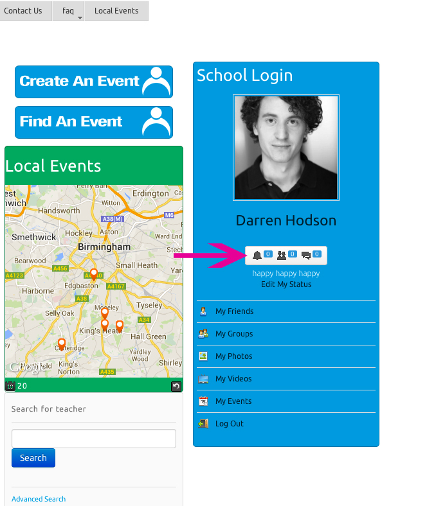The height and width of the screenshot is (506, 436).
Task: Open the Local Events menu item
Action: (x=116, y=11)
